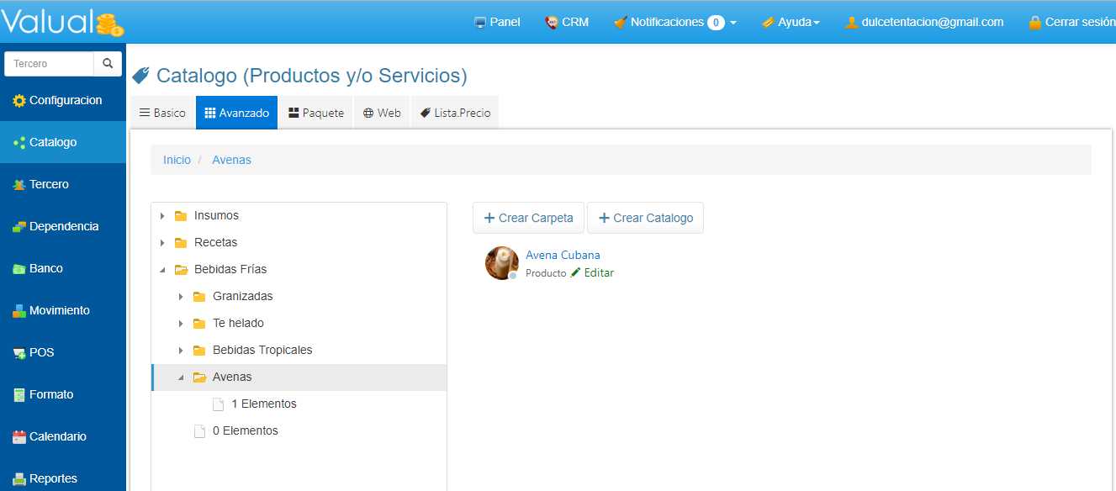Switch to the Lista.Precio tab
Screen dimensions: 1116x491
[x=455, y=113]
